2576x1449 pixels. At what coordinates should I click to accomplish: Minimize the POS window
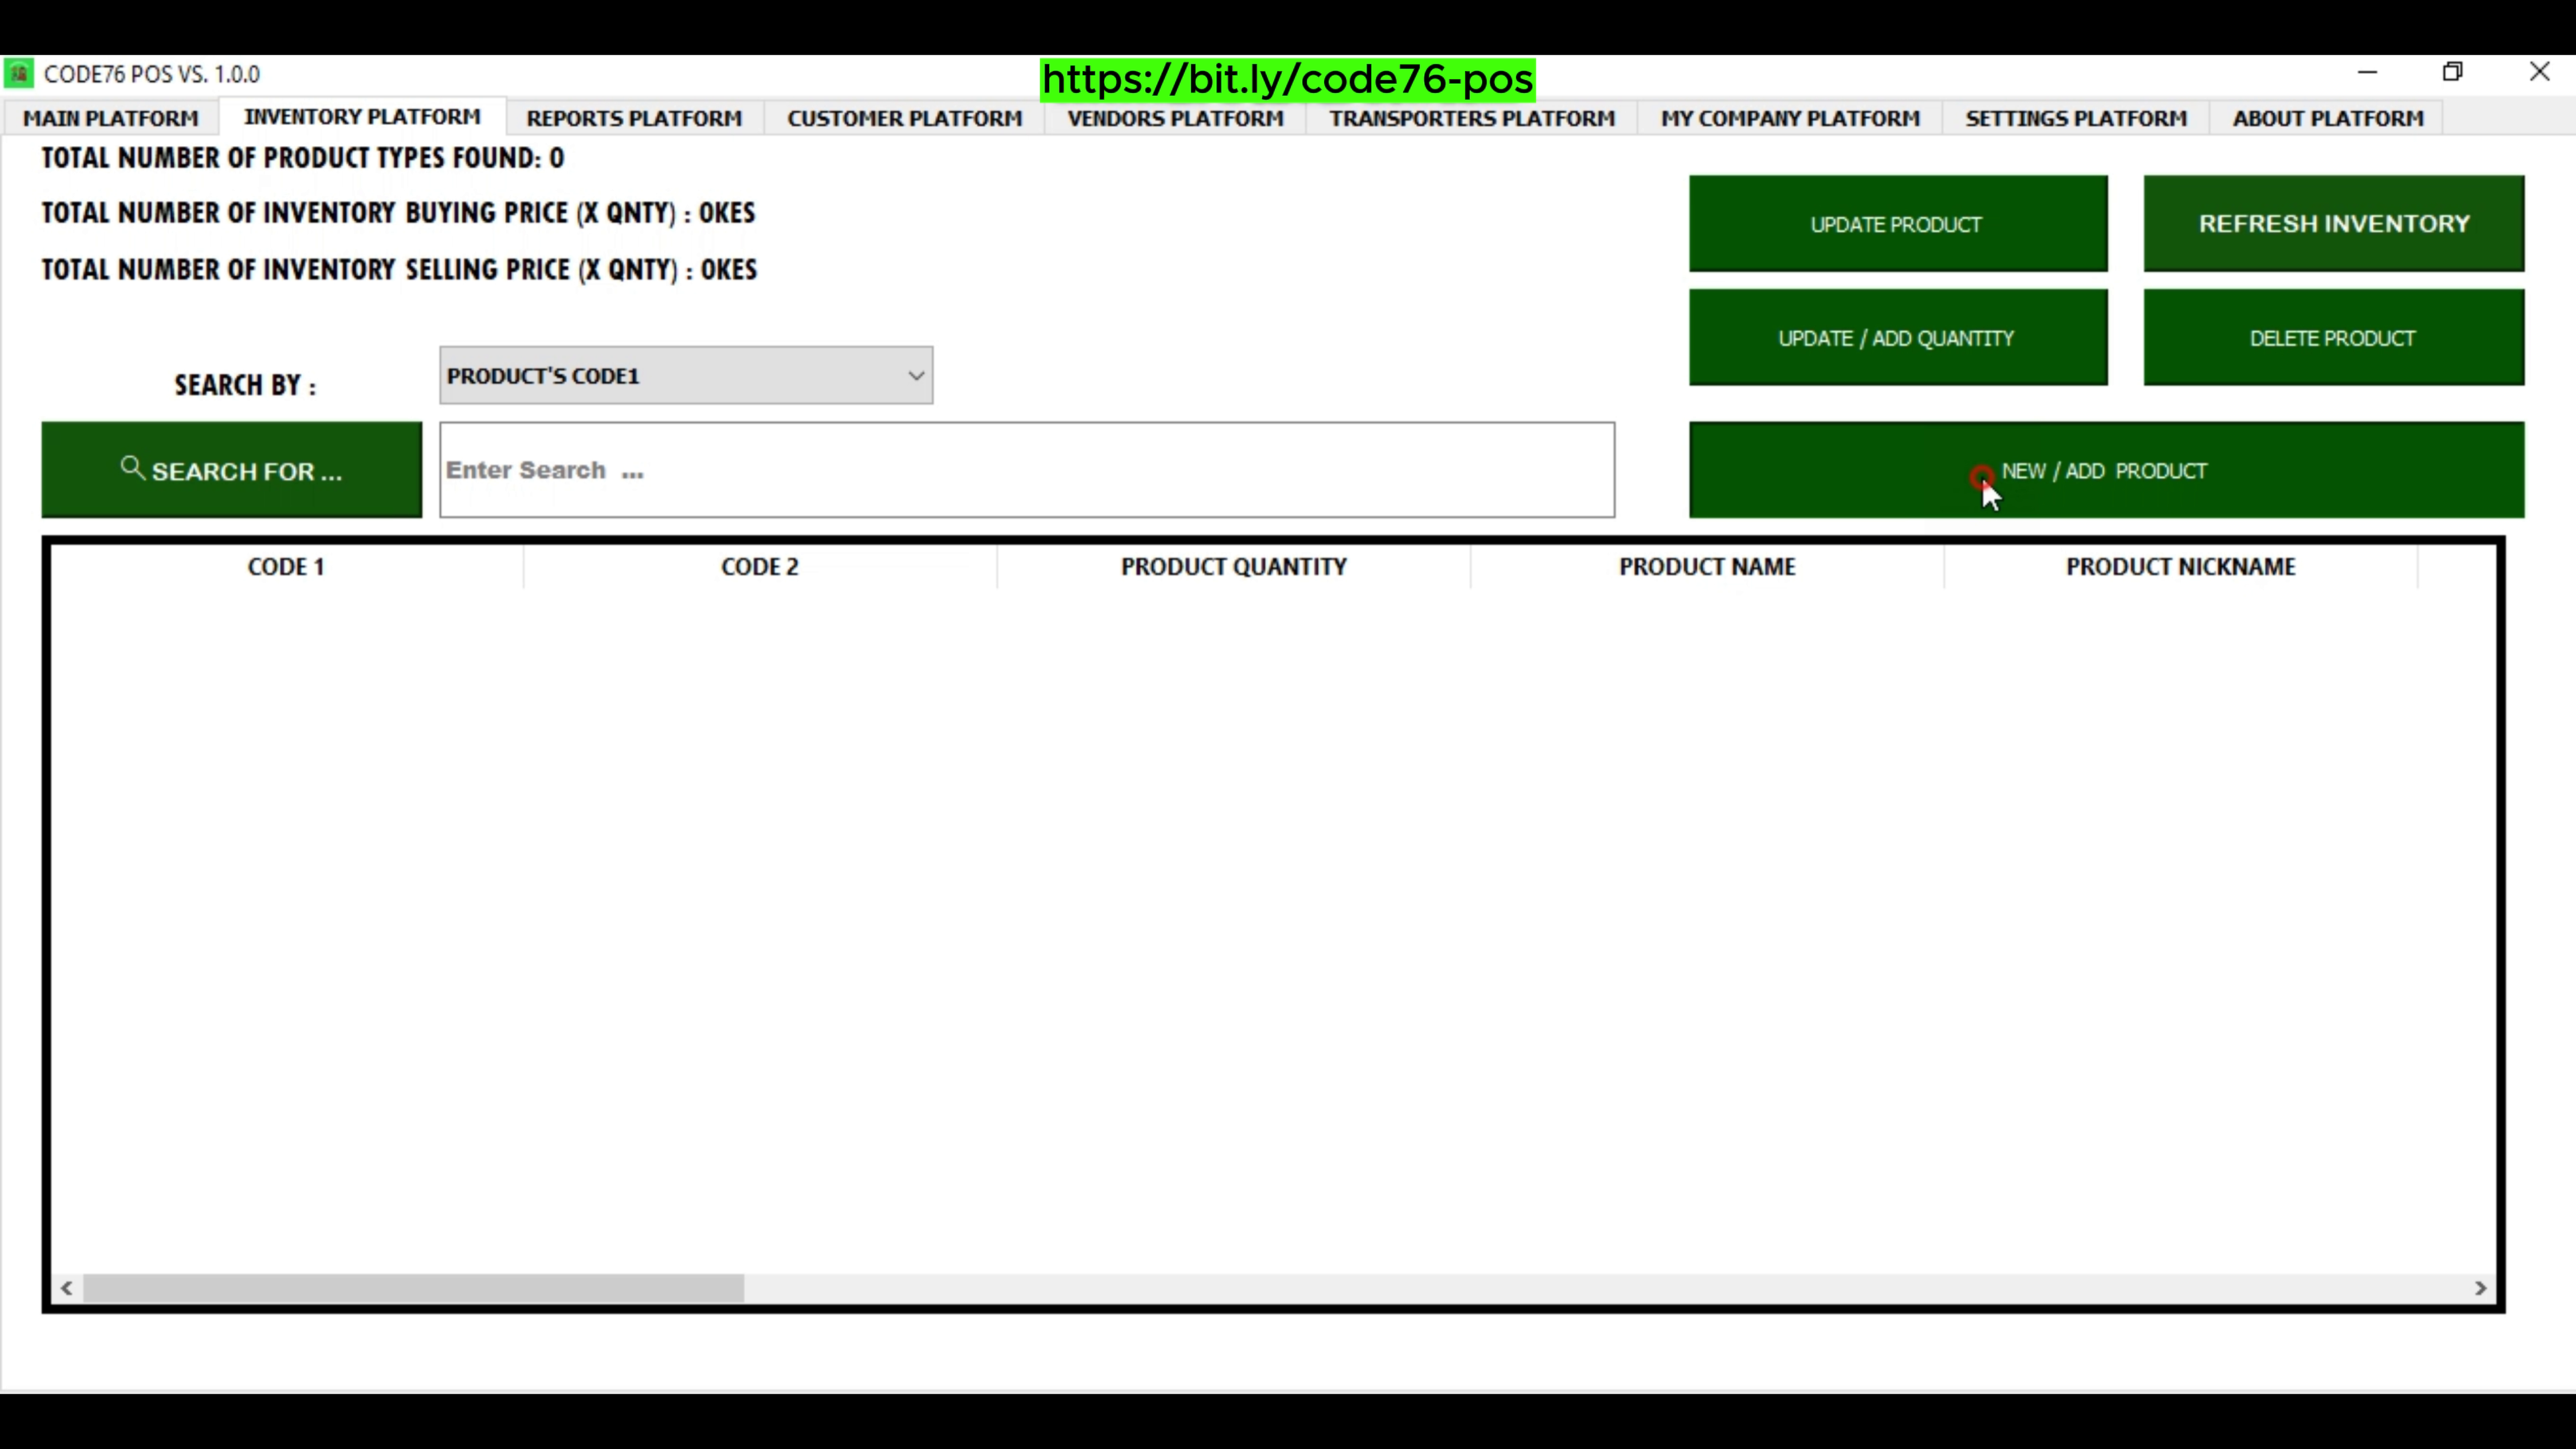pyautogui.click(x=2367, y=72)
